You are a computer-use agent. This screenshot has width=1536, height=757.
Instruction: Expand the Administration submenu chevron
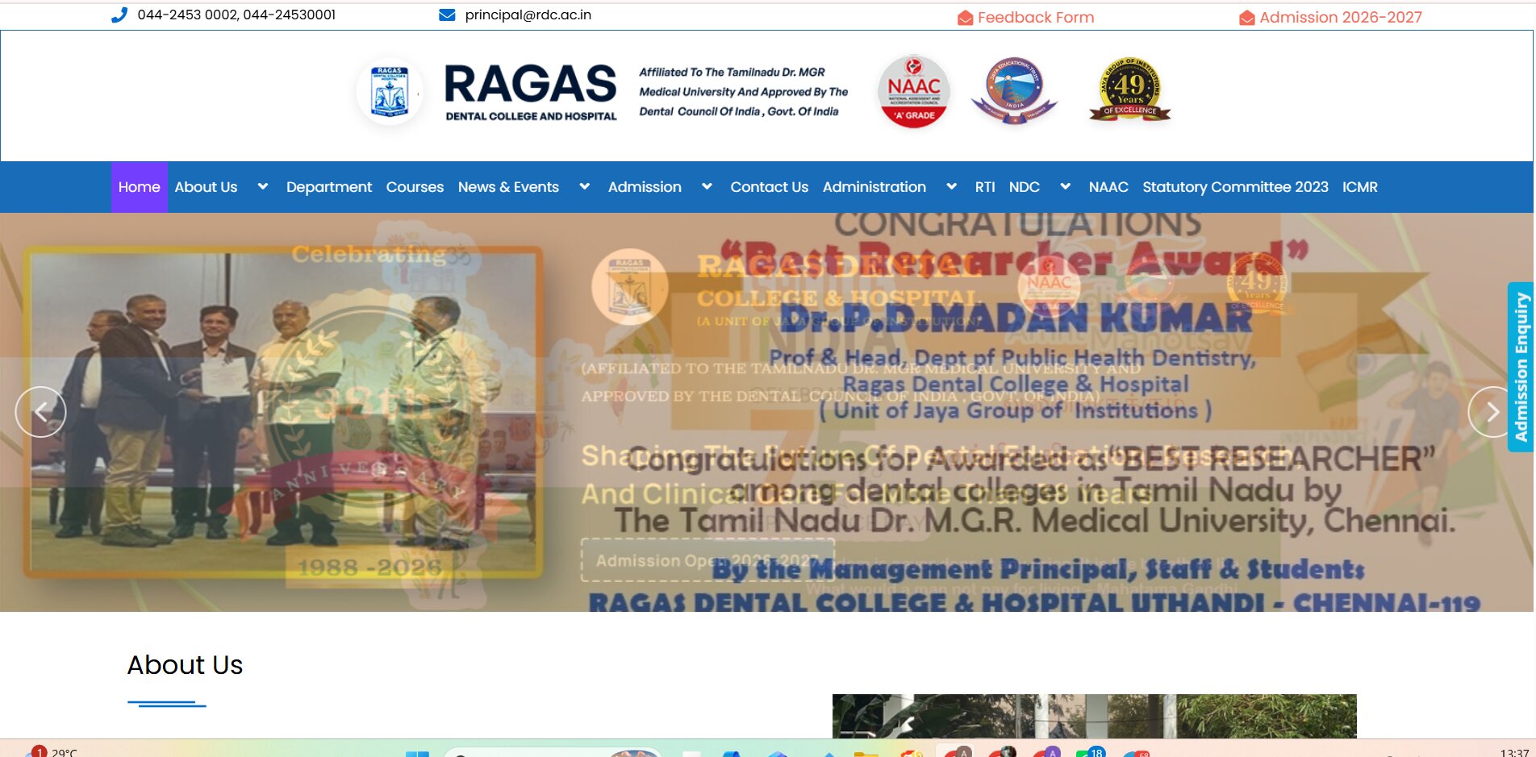click(951, 187)
